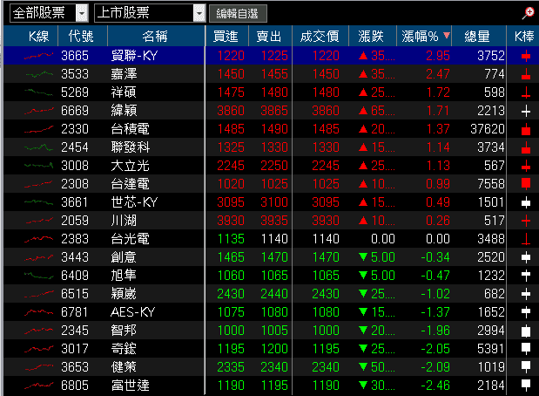Screen dimensions: 539x396
Task: Select stock name 台光電
Action: (x=131, y=239)
